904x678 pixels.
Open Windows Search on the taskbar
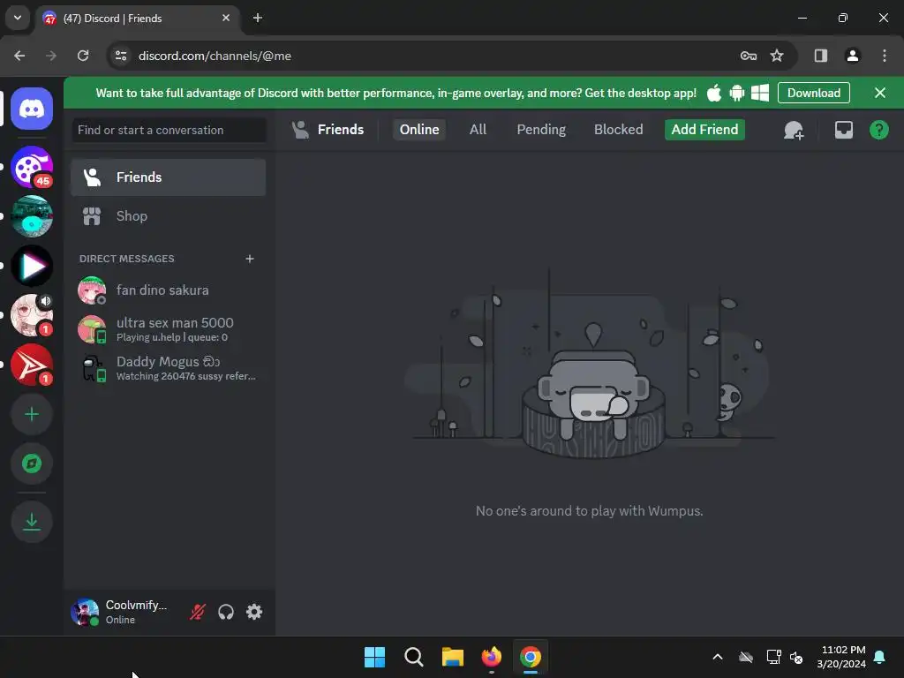click(x=413, y=657)
